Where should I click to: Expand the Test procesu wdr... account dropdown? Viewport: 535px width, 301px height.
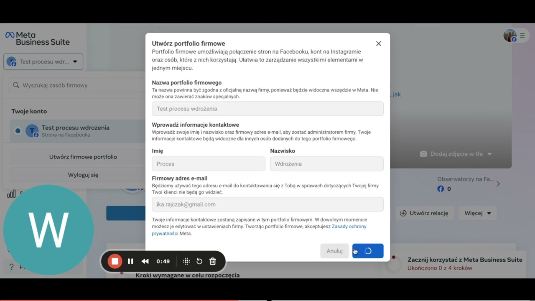click(x=43, y=61)
